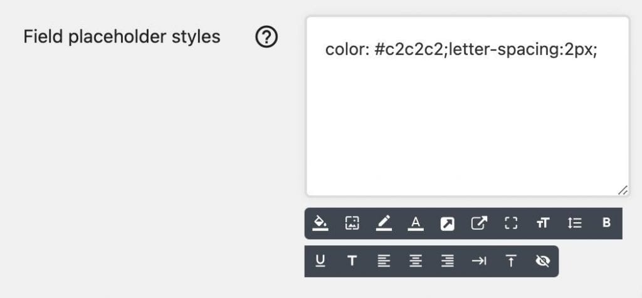This screenshot has width=642, height=298.
Task: Open the Field placeholder styles help tooltip
Action: click(266, 37)
